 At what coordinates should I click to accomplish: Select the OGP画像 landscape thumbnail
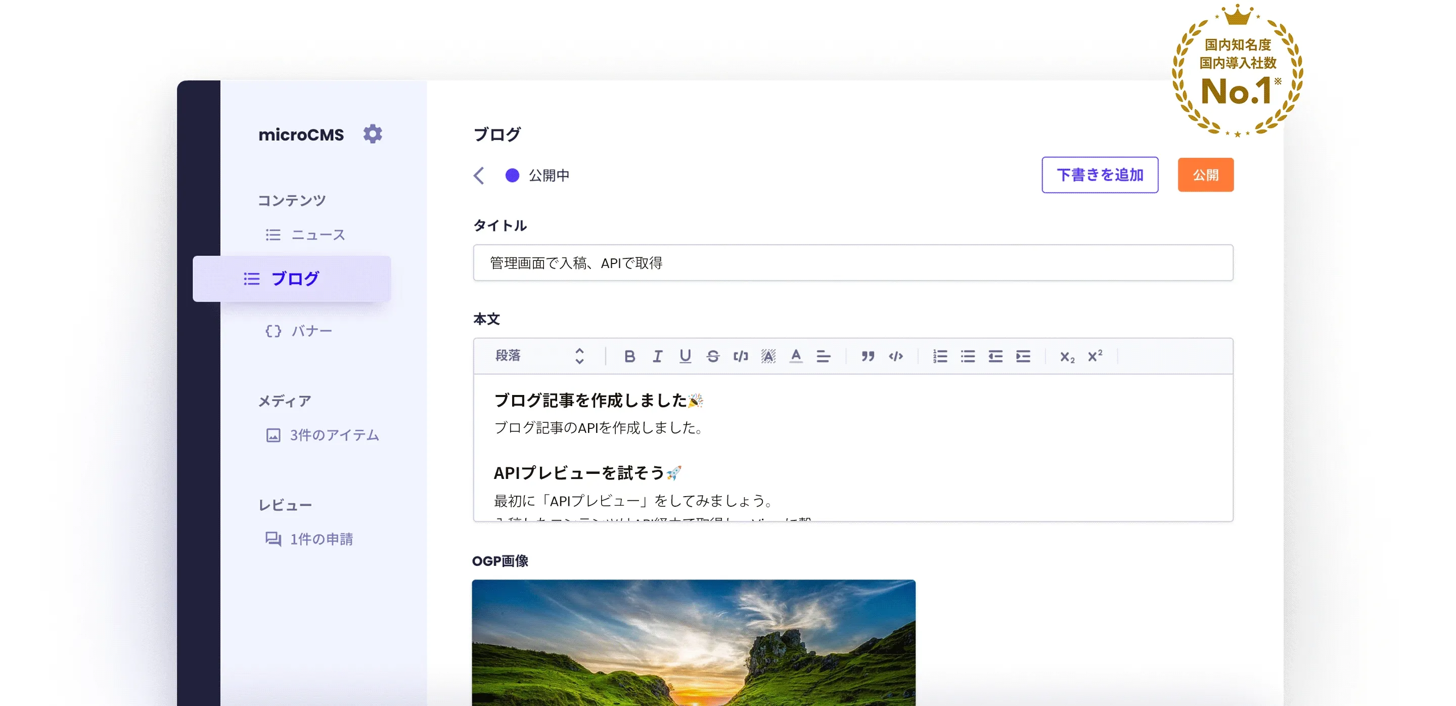694,643
